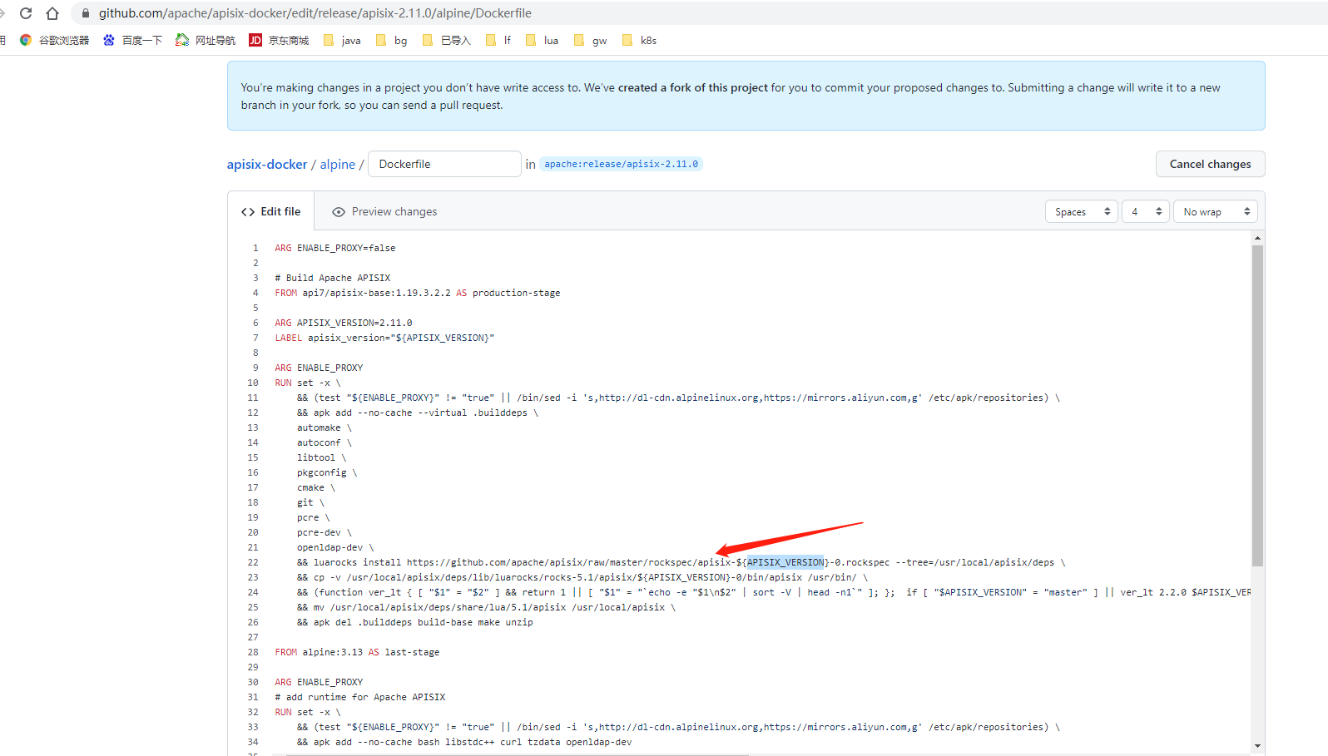1328x756 pixels.
Task: Click the highlighted APISIX_VERSION in luarocks line
Action: (x=785, y=562)
